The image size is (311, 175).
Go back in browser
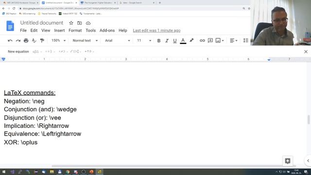pyautogui.click(x=3, y=9)
